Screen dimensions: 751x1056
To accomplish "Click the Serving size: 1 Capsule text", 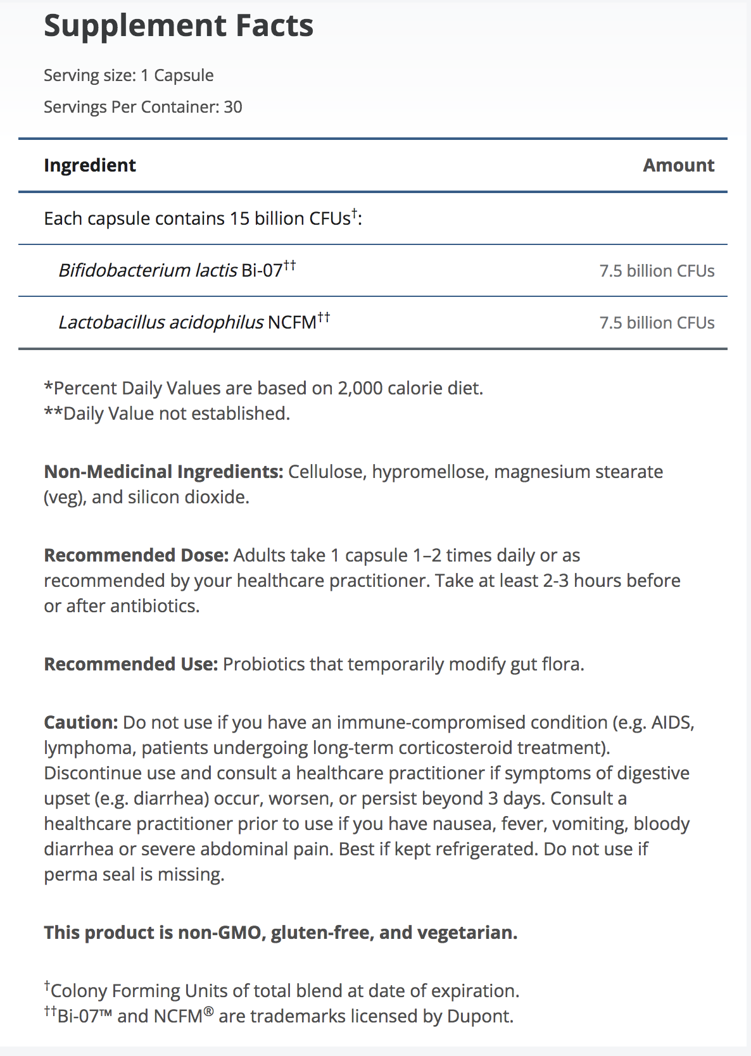I will pos(129,75).
